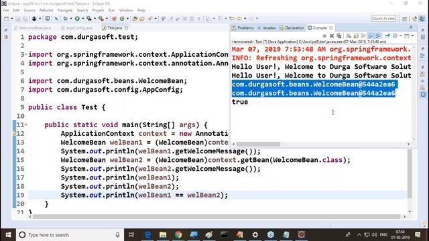
Task: Click the Open Type icon in toolbar
Action: (135, 19)
